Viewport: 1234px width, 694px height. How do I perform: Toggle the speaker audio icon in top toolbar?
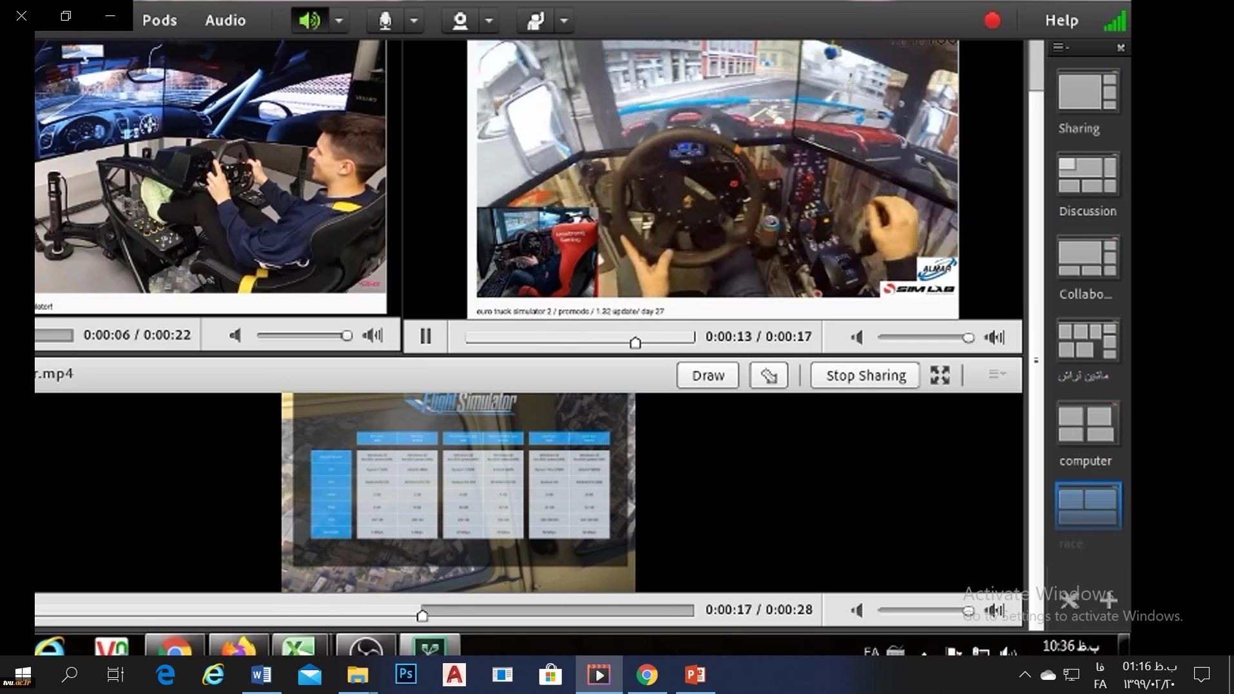309,21
